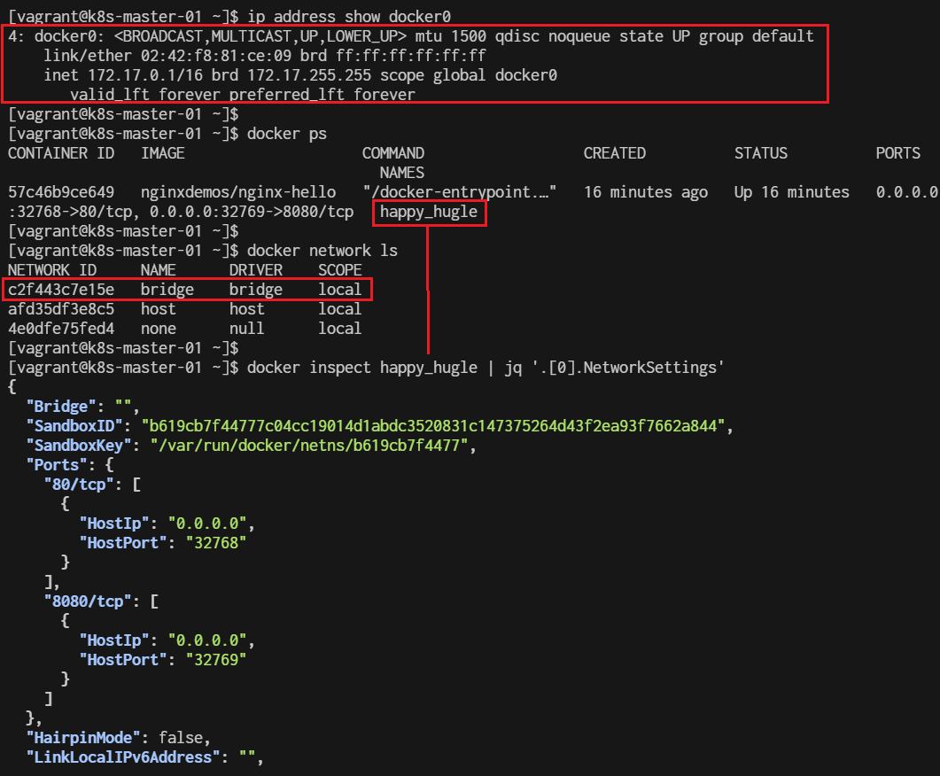This screenshot has width=940, height=776.
Task: Click the 'host' network name
Action: [x=159, y=309]
